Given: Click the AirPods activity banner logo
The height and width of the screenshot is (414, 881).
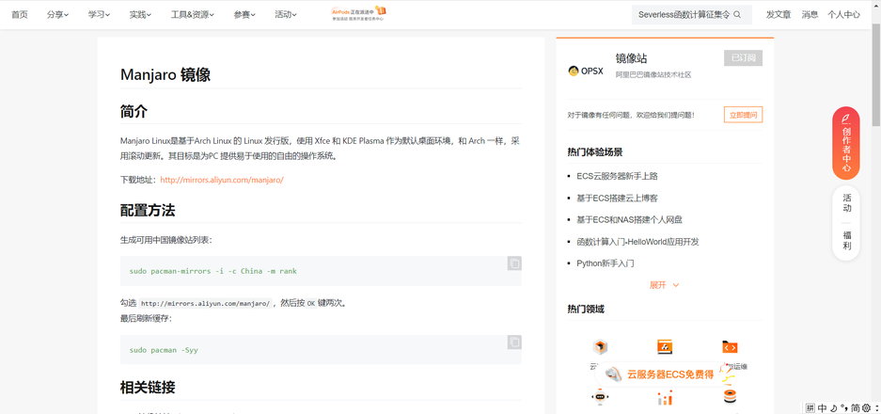Looking at the screenshot, I should [359, 14].
